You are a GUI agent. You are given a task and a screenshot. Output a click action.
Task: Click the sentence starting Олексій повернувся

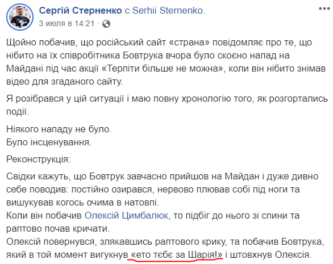[165, 248]
